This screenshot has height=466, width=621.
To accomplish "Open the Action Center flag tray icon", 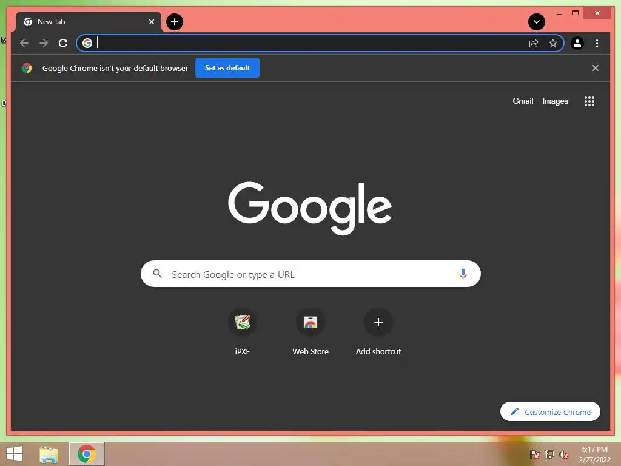I will (534, 454).
